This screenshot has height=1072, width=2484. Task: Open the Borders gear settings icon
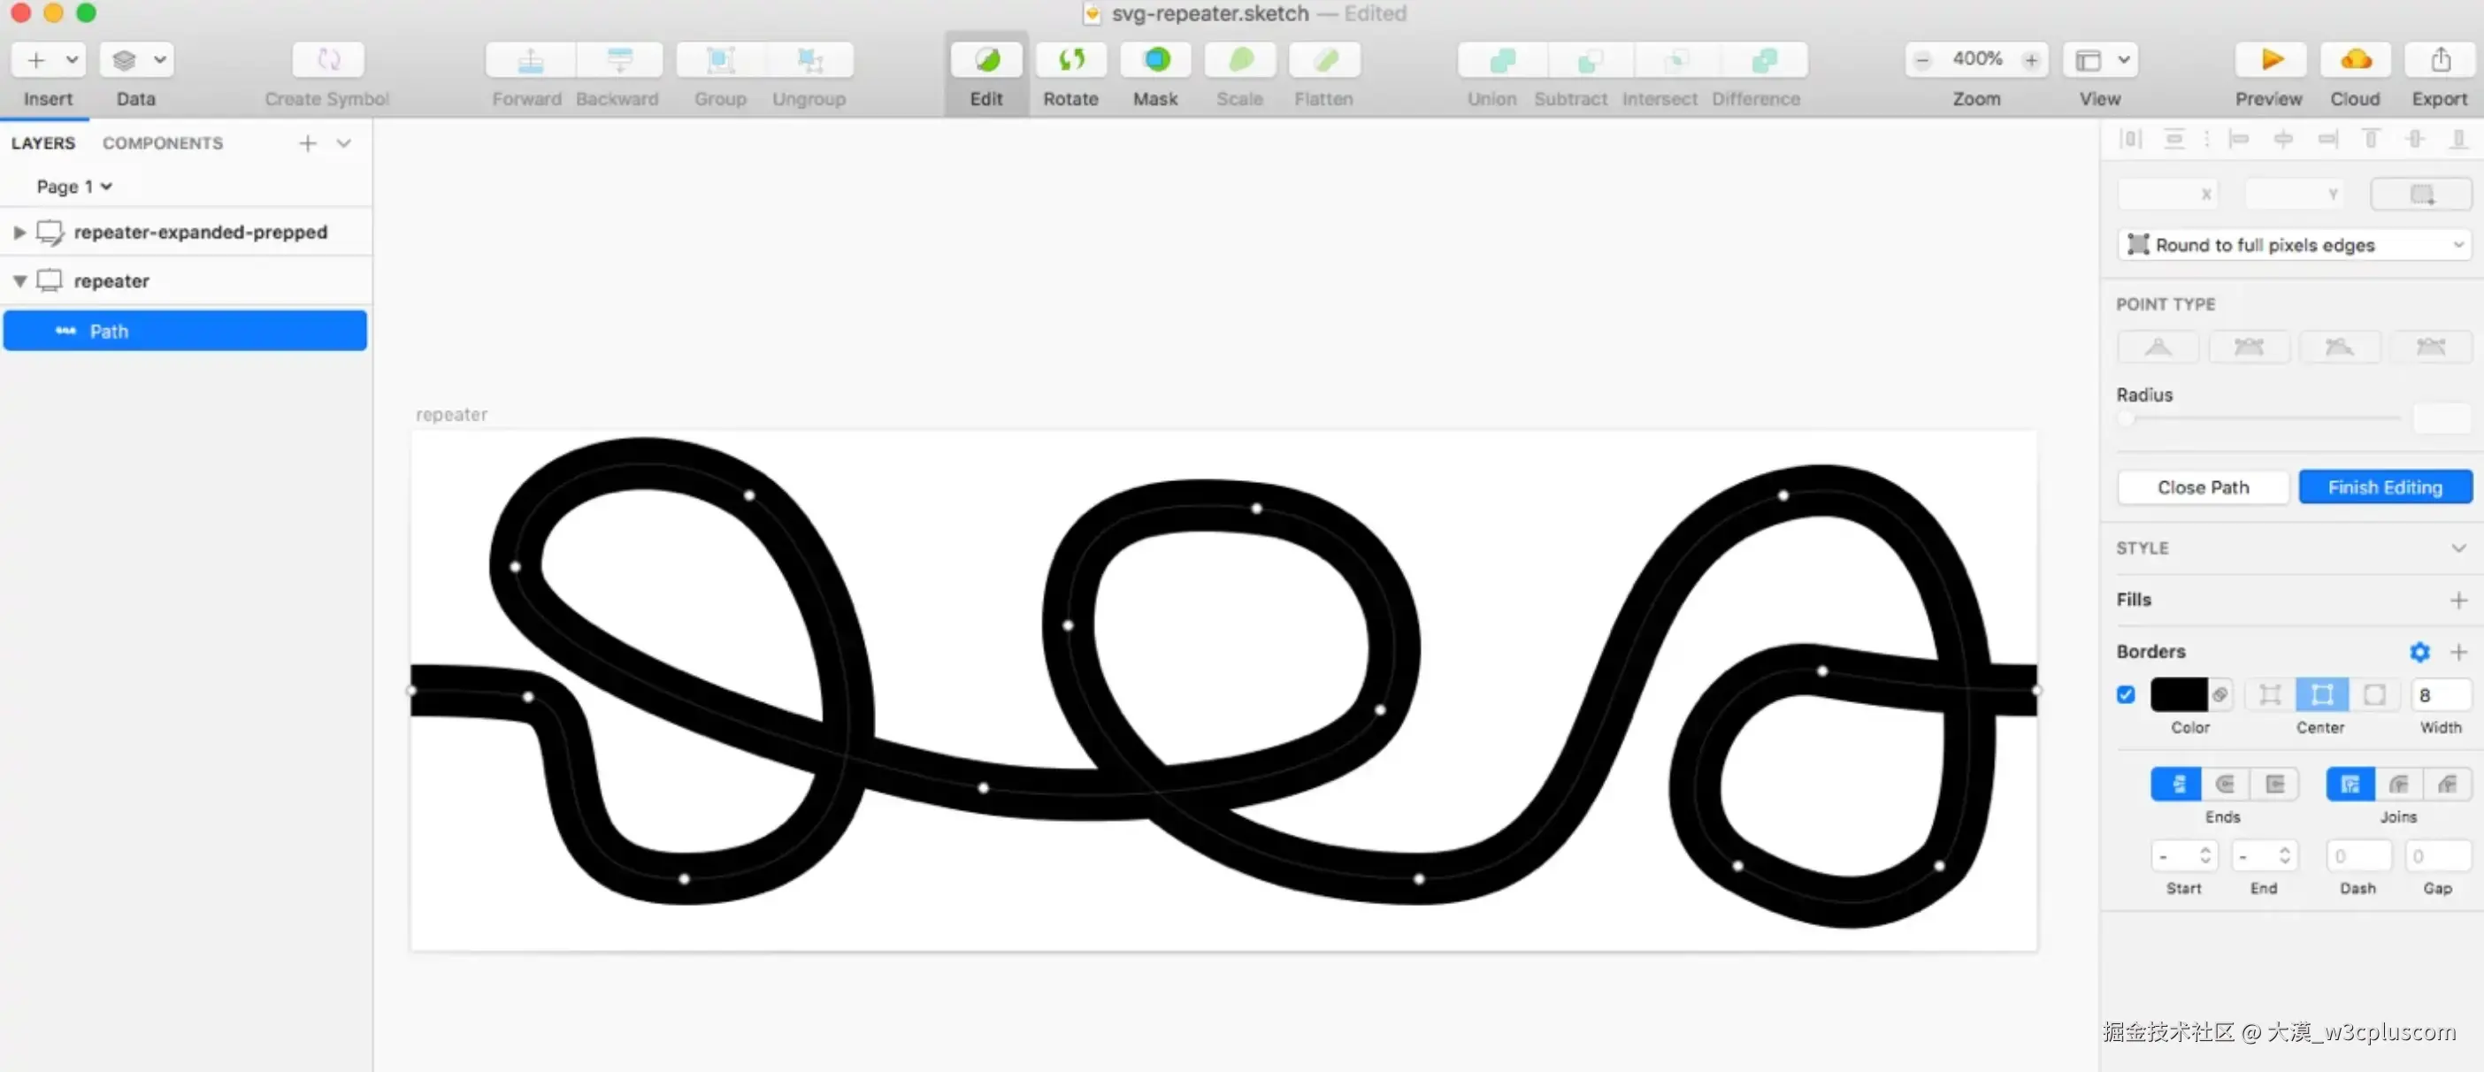point(2419,652)
